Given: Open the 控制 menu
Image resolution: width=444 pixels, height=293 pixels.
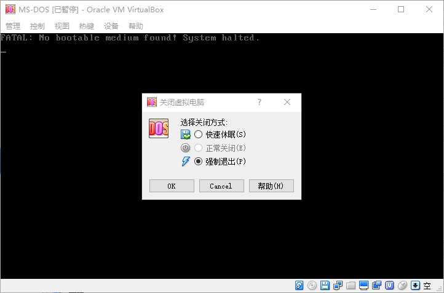Looking at the screenshot, I should [38, 26].
